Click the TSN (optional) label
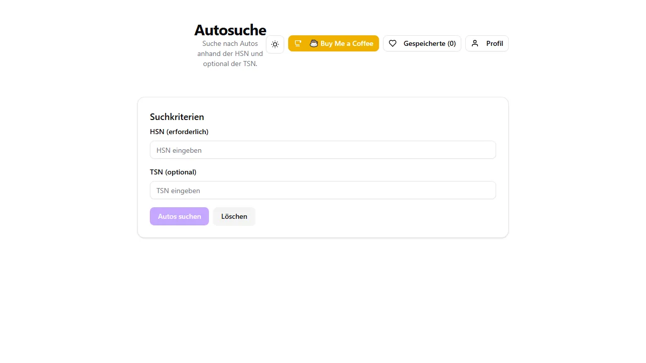Screen dimensions: 646x363 173,172
